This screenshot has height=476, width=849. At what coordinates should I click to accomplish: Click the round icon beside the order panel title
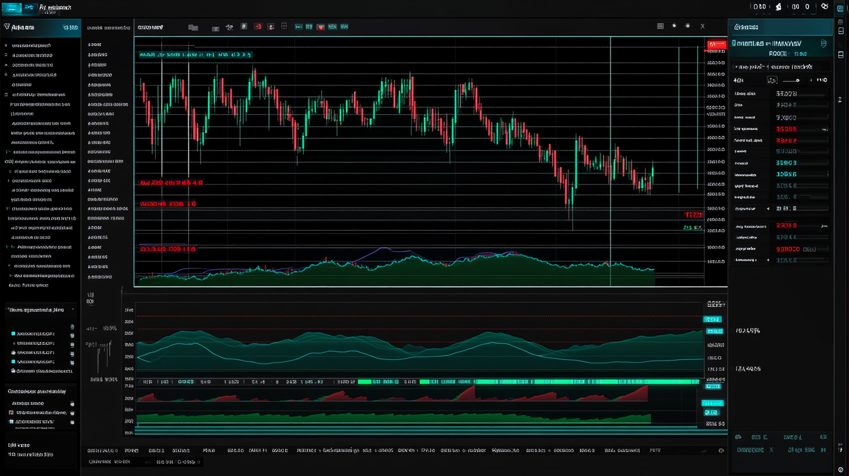823,43
